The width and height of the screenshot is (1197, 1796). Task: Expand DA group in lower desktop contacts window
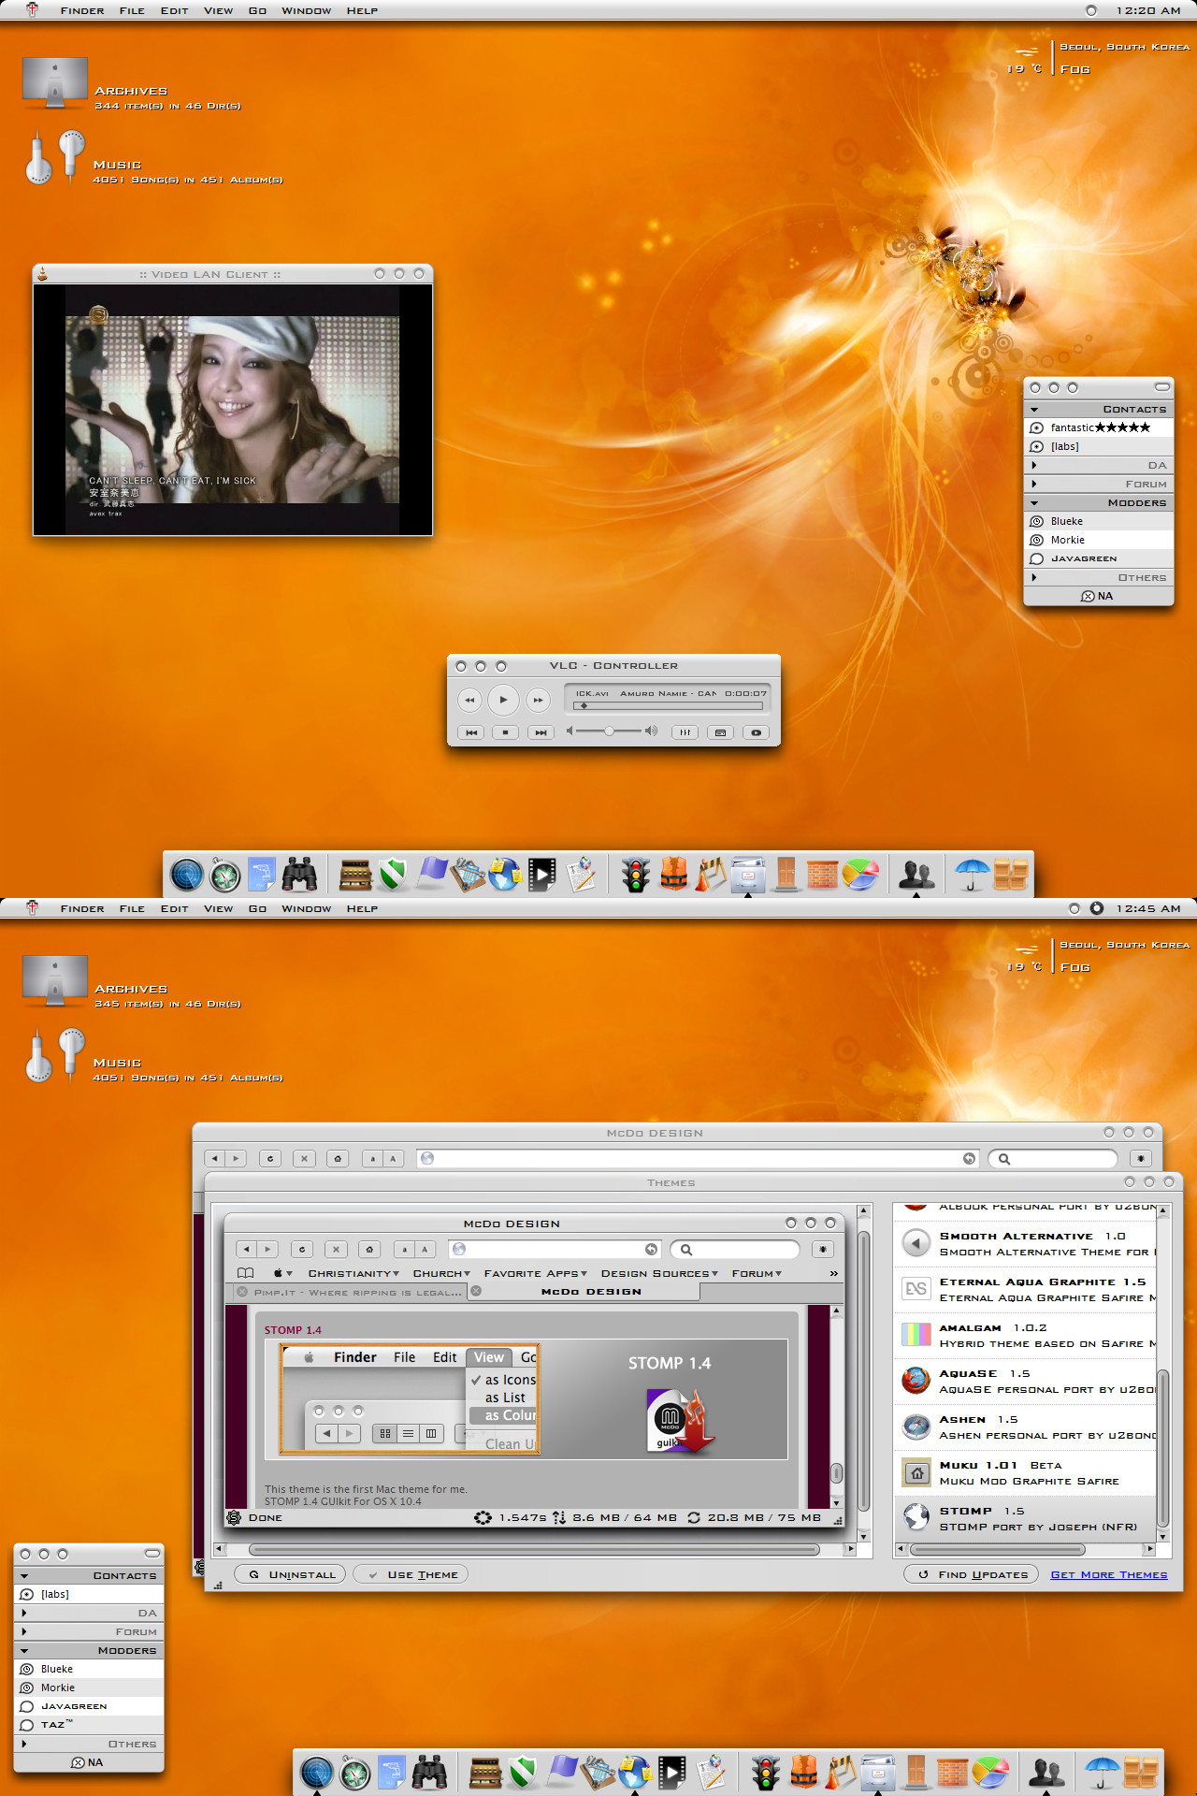click(24, 1613)
